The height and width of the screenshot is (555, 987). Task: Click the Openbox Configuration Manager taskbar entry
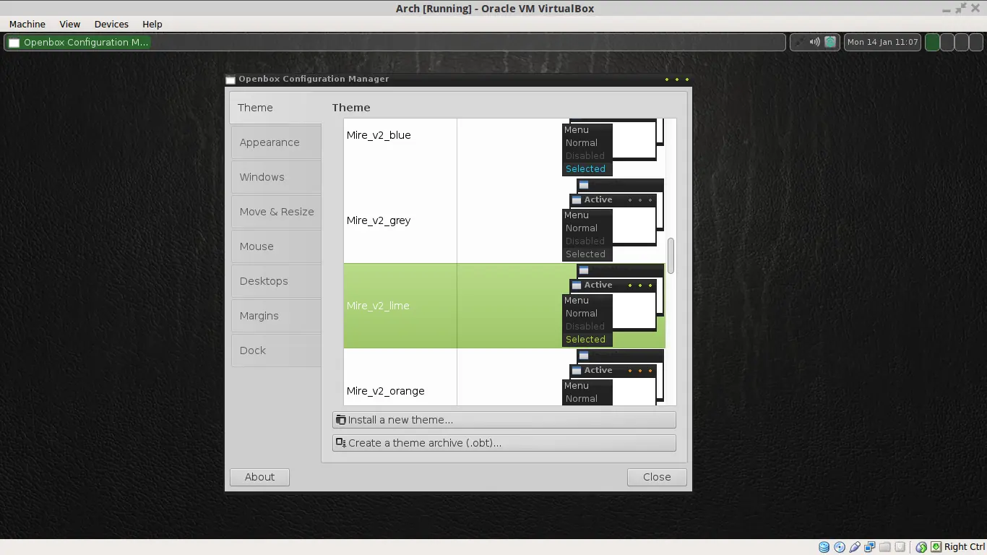tap(78, 42)
